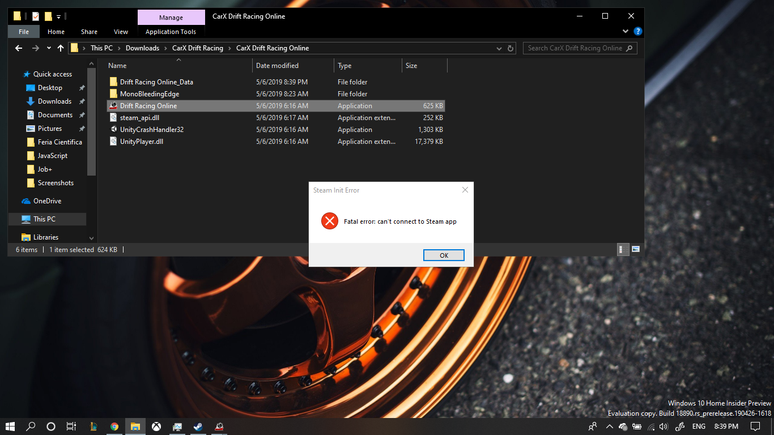Open Google Chrome from the taskbar
This screenshot has height=435, width=774.
114,426
